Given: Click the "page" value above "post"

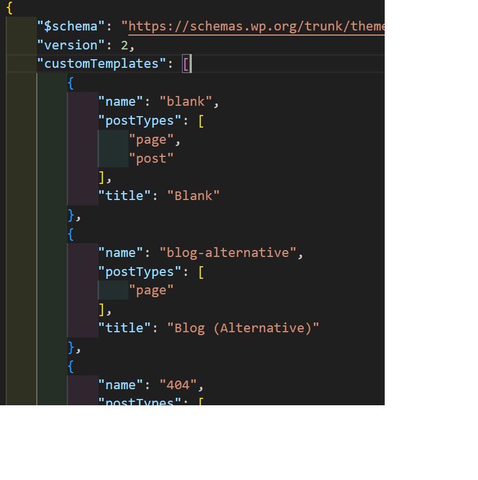Looking at the screenshot, I should pos(151,139).
